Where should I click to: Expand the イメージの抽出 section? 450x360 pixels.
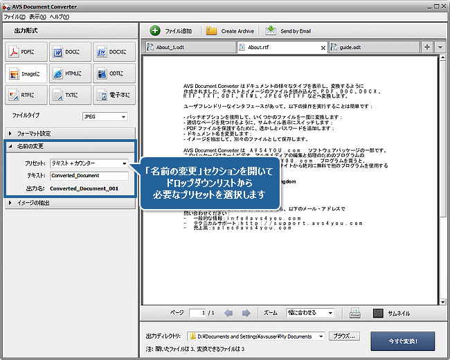pyautogui.click(x=71, y=203)
